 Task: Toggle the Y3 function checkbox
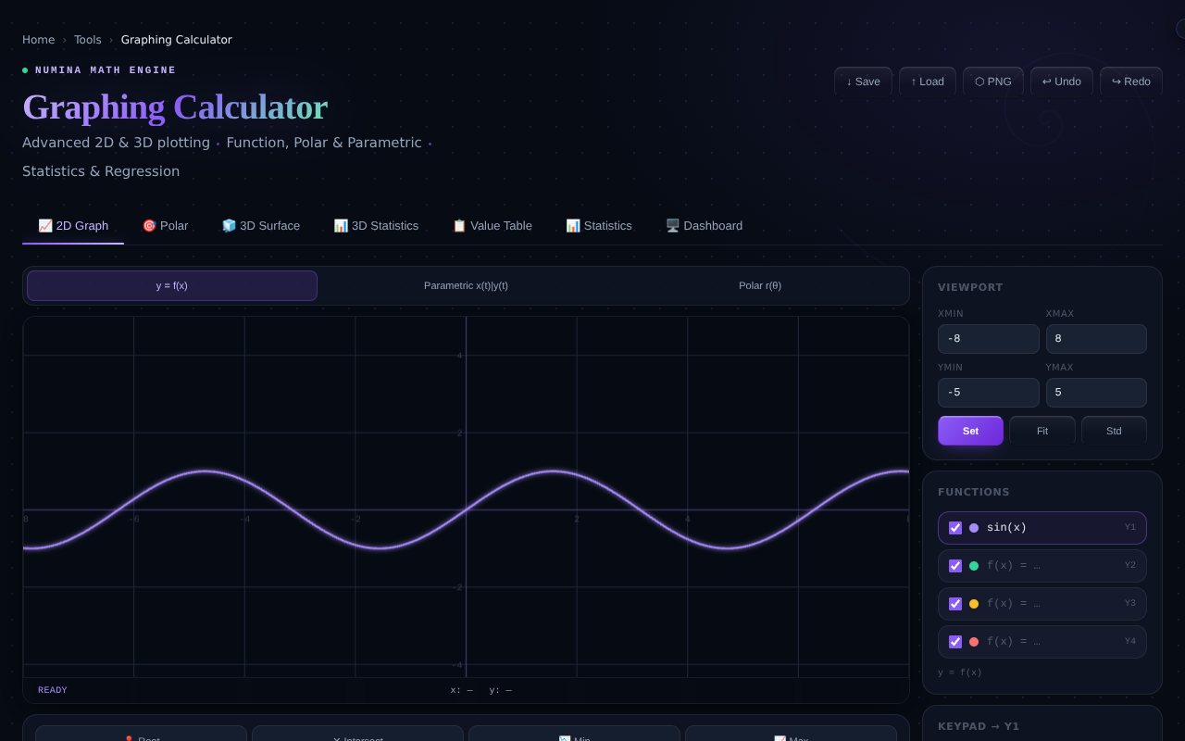pyautogui.click(x=955, y=604)
